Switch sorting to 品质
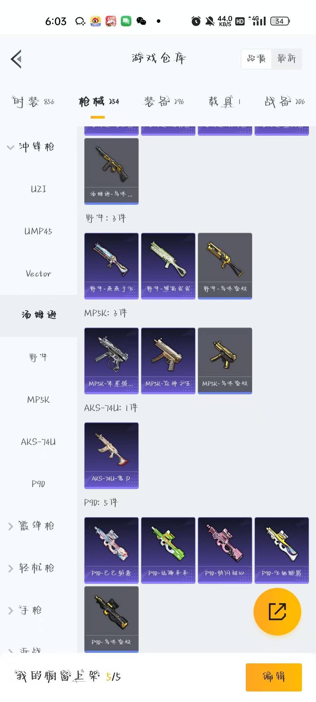Viewport: 316px width, 702px height. (256, 59)
